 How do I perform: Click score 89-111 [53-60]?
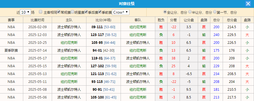pyautogui.click(x=104, y=27)
